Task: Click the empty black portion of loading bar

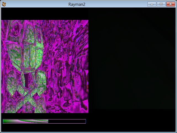Action: (67, 121)
